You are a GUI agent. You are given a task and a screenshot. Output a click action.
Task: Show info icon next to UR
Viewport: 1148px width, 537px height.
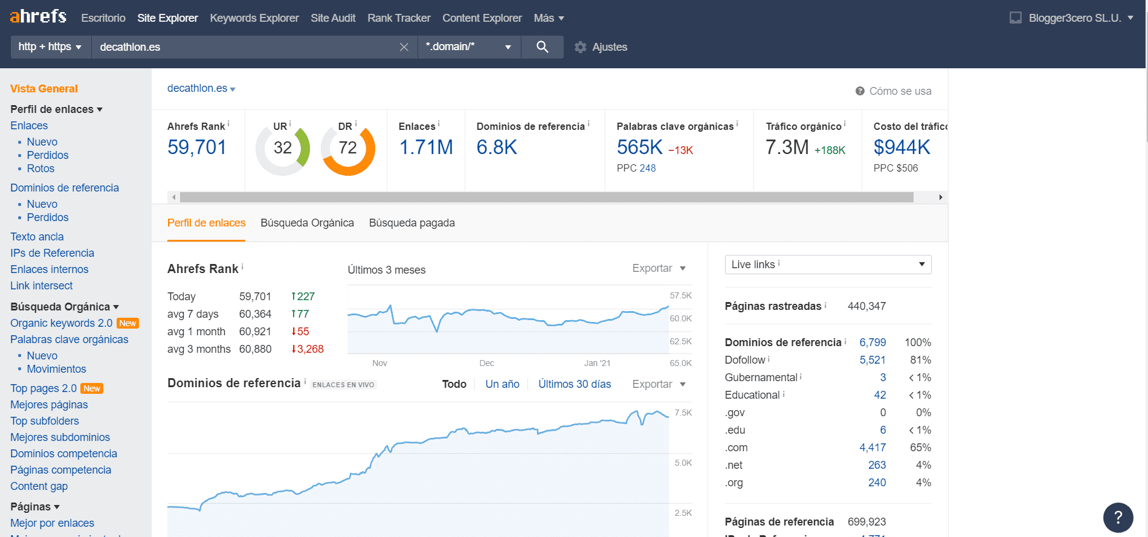tap(290, 123)
